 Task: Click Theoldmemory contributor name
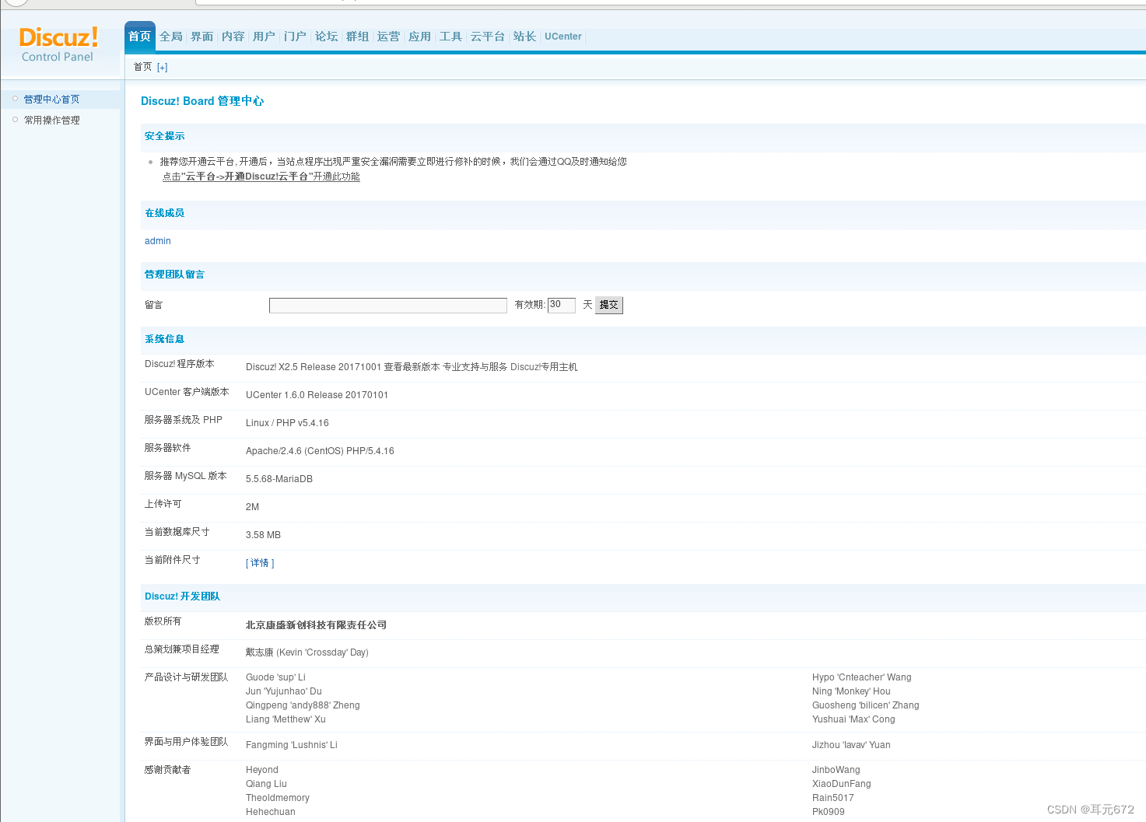point(278,798)
